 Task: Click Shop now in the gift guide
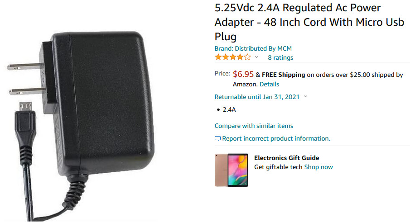coord(318,167)
